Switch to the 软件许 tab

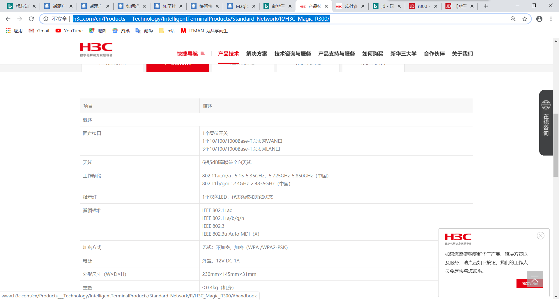(x=351, y=6)
